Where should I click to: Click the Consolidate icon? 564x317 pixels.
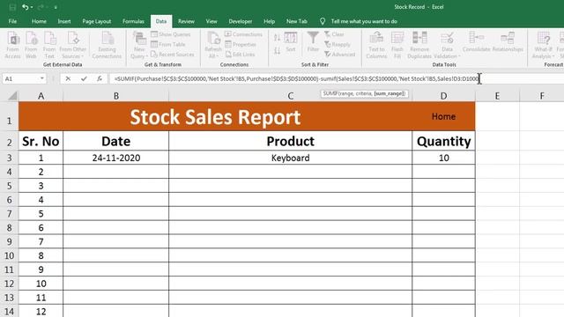pos(476,42)
